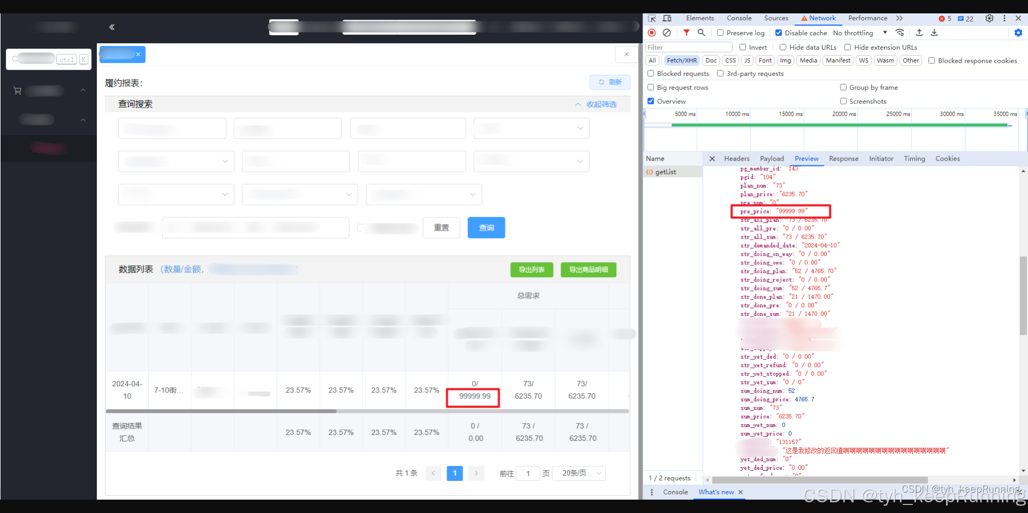Screen dimensions: 1028x513
Task: Stop recording network log
Action: pyautogui.click(x=652, y=33)
